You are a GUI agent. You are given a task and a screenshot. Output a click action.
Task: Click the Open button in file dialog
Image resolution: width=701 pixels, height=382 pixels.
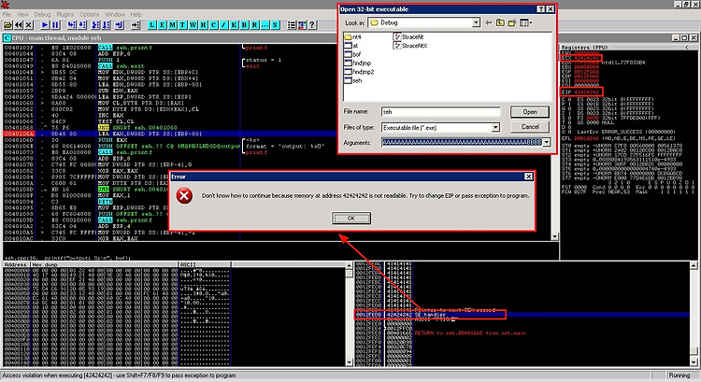tap(530, 112)
